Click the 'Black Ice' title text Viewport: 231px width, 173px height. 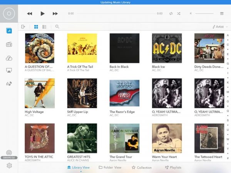pos(158,67)
